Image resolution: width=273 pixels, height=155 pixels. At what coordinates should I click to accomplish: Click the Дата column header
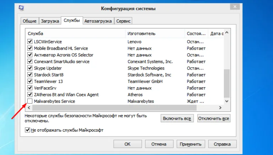click(x=216, y=34)
